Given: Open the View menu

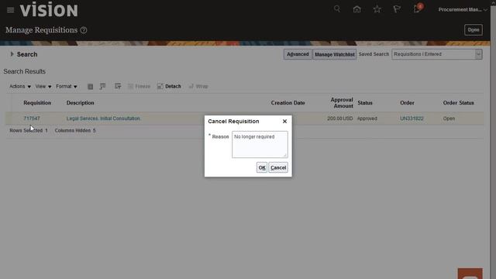Looking at the screenshot, I should (x=43, y=86).
